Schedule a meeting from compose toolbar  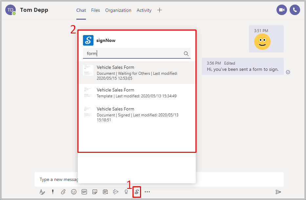coord(105,192)
